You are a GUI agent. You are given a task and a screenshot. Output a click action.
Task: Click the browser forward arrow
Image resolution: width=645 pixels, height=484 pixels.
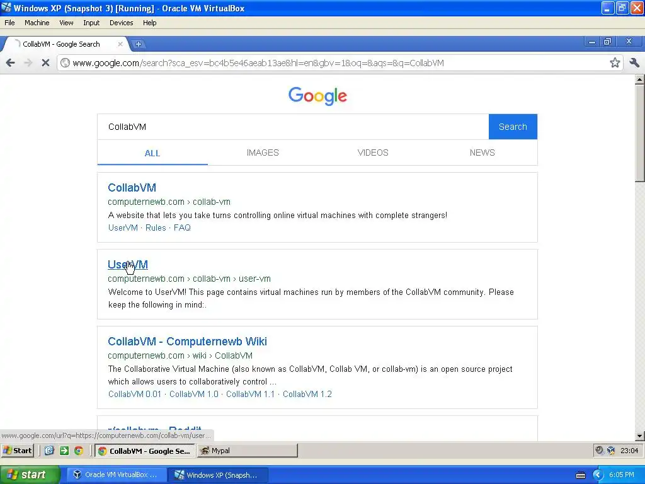(28, 62)
